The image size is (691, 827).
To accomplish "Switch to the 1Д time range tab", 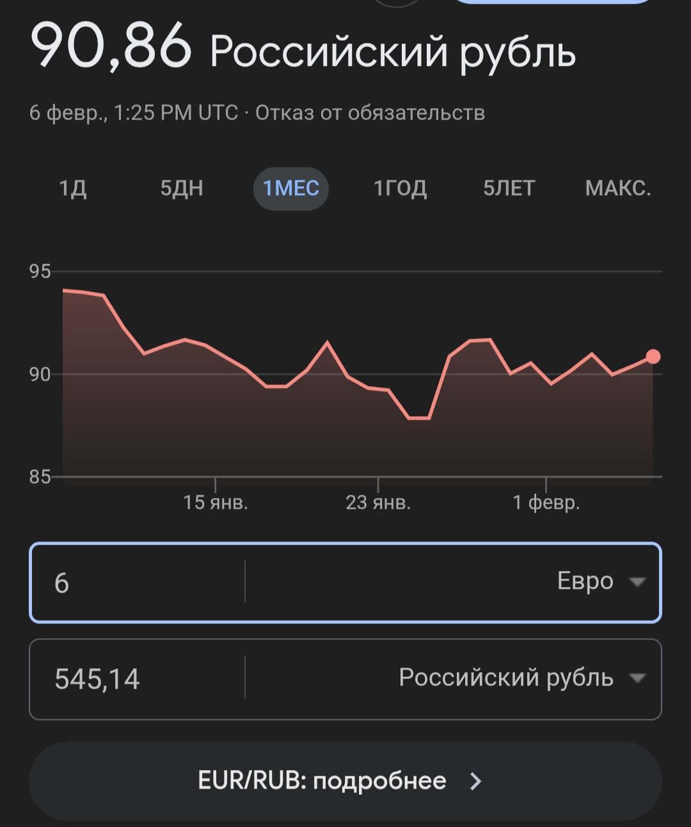I will click(x=73, y=189).
